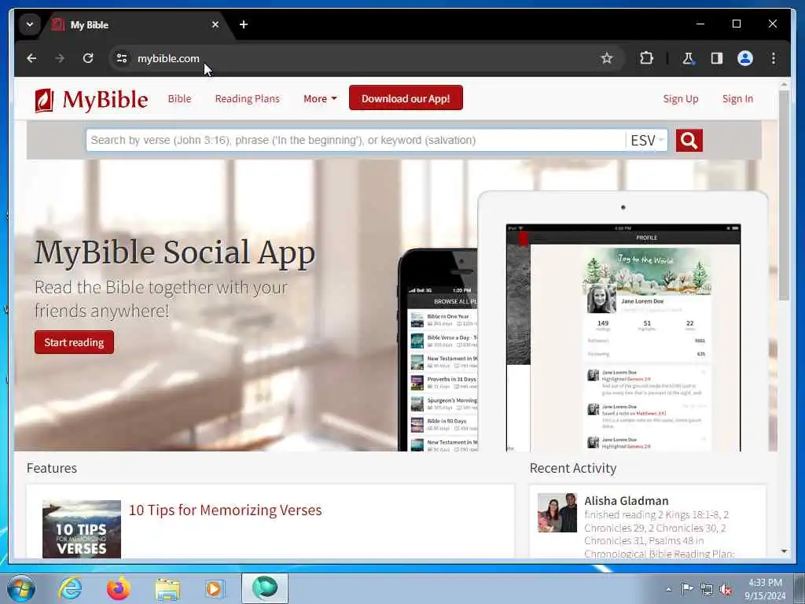Click the red search magnifier button

[689, 140]
